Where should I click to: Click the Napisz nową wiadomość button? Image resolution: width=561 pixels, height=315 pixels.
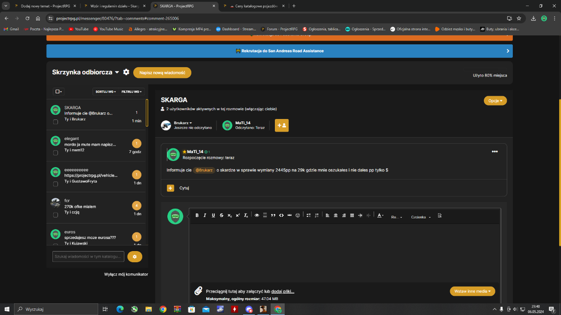[x=162, y=72]
